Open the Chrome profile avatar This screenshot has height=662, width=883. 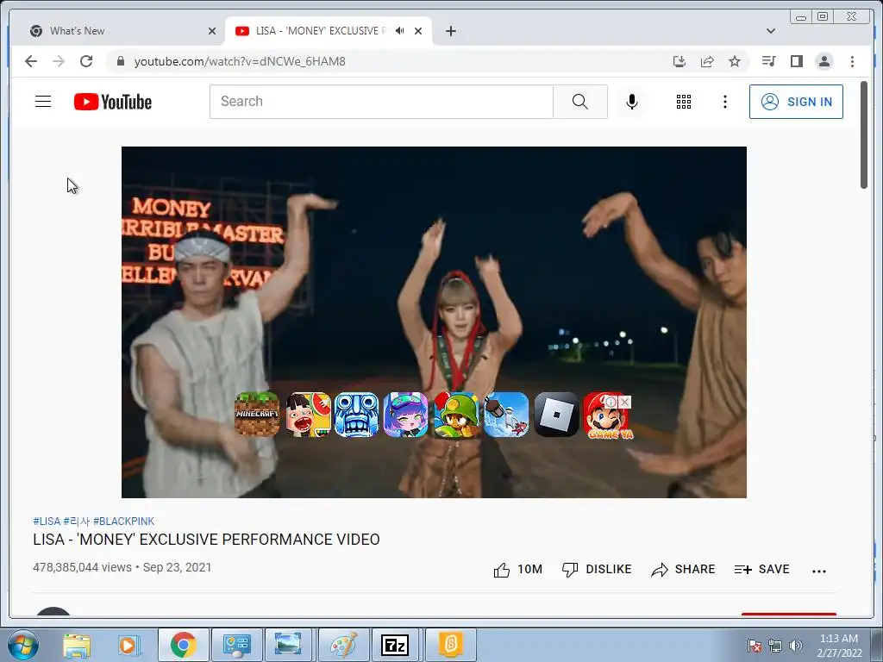pyautogui.click(x=824, y=61)
